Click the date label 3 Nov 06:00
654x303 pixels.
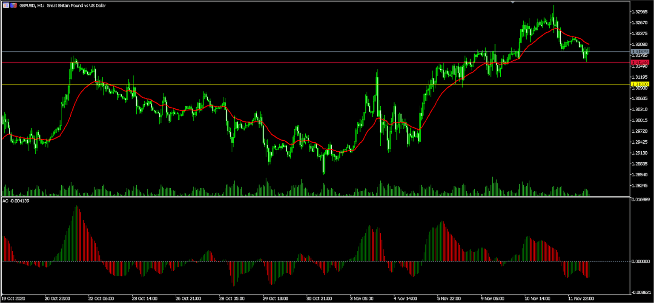tap(361, 298)
